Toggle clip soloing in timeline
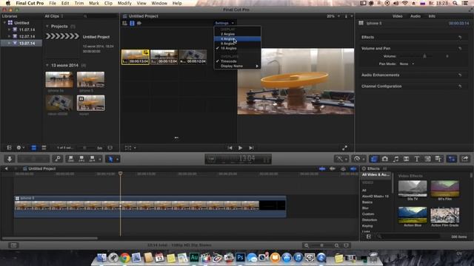 (x=343, y=168)
